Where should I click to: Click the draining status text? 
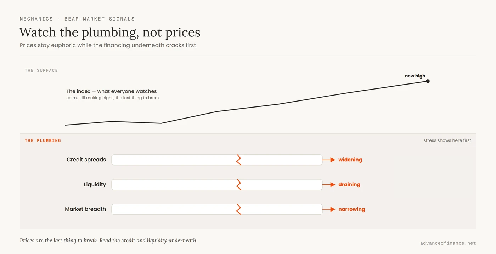point(349,184)
